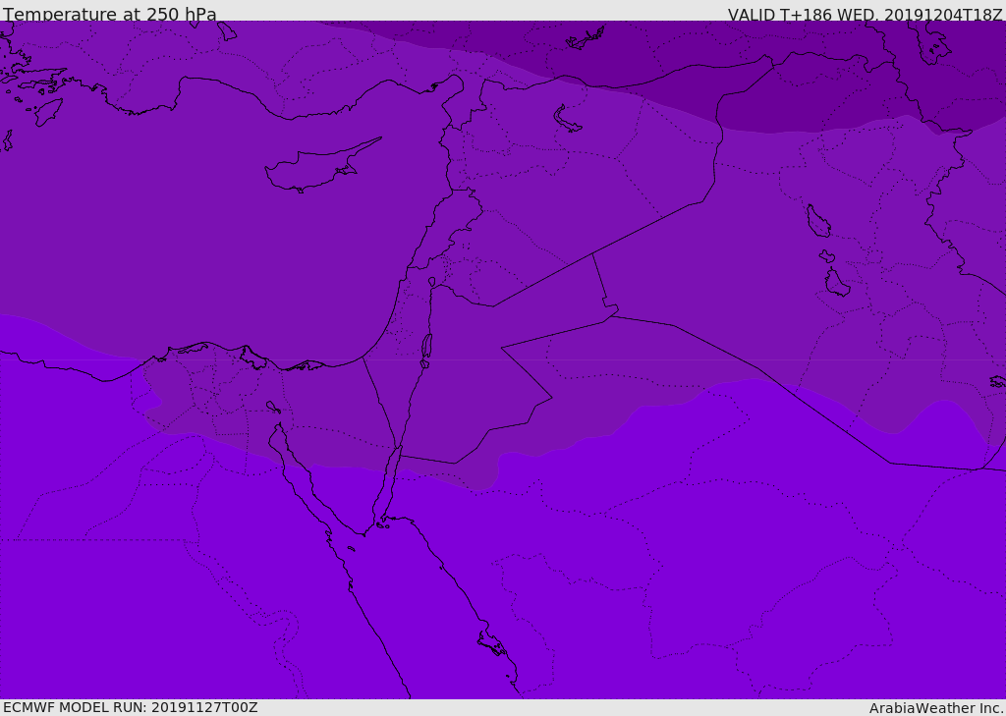This screenshot has width=1006, height=716.
Task: Click the 'ECMWF MODEL RUN: 20191127T00Z' footer text
Action: pyautogui.click(x=131, y=707)
